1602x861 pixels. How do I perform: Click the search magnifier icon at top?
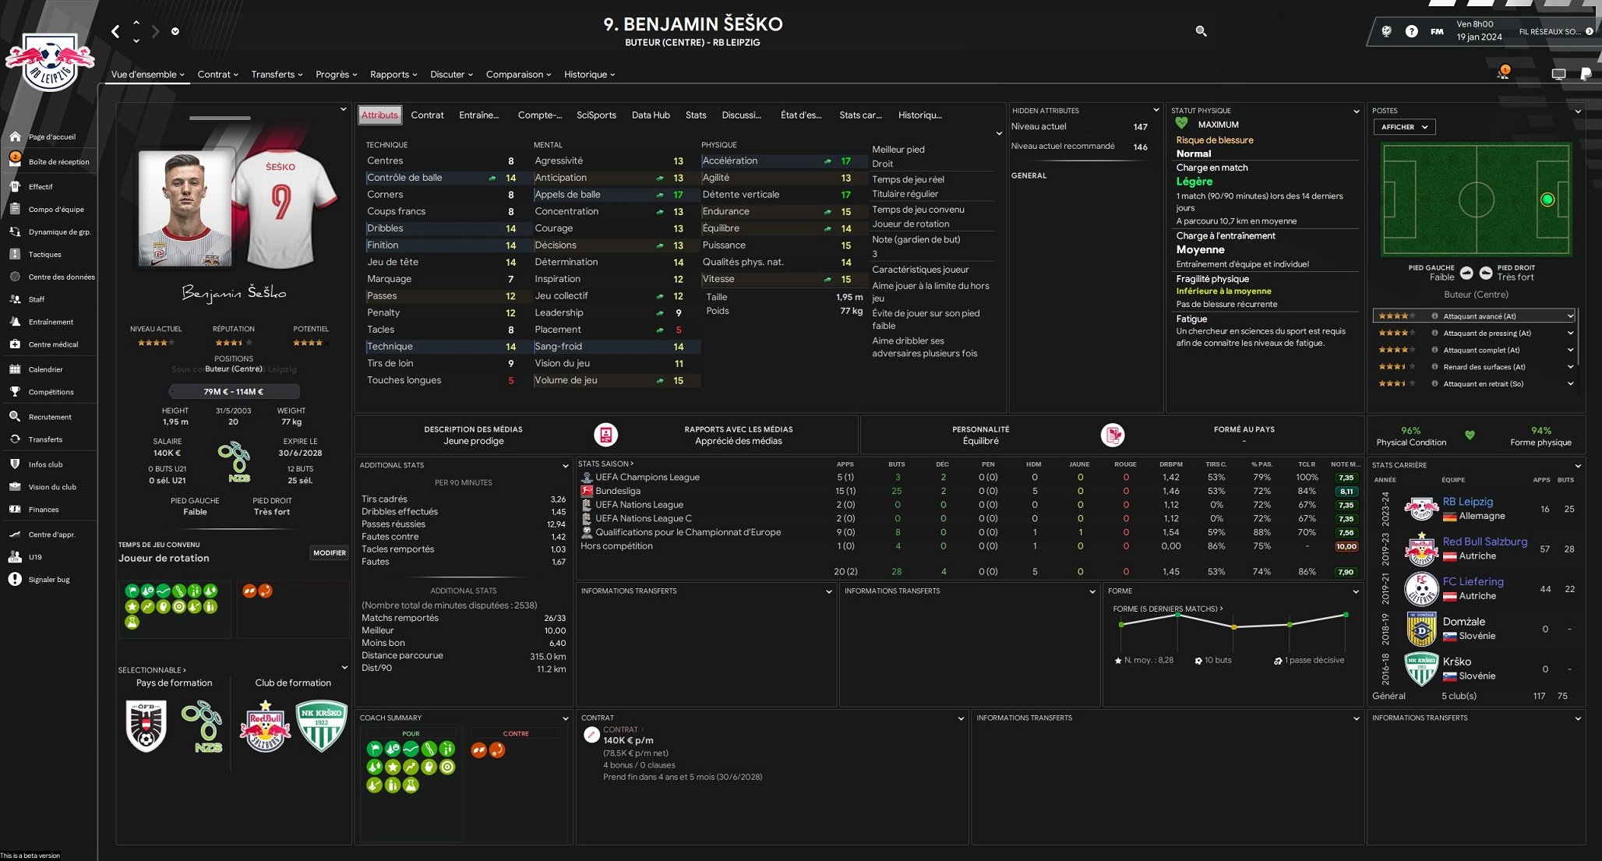click(1201, 31)
